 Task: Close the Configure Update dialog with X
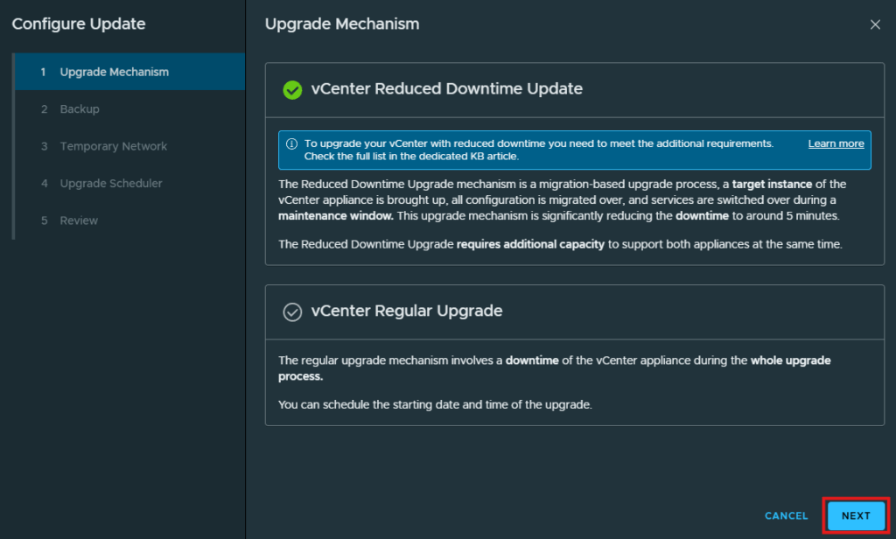(x=875, y=24)
